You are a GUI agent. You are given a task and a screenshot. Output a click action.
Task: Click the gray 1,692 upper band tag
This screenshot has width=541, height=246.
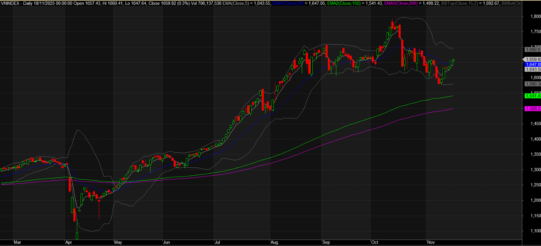coord(533,49)
